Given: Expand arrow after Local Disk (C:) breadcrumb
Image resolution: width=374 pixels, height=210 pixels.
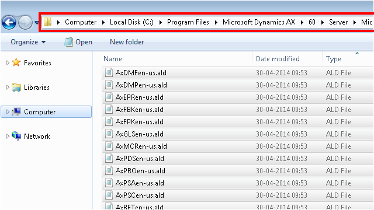Looking at the screenshot, I should (x=161, y=22).
